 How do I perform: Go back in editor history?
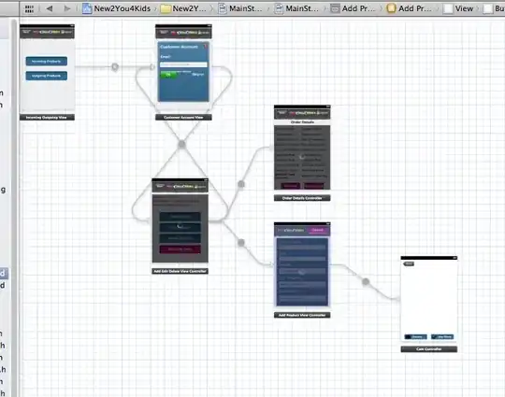click(50, 8)
